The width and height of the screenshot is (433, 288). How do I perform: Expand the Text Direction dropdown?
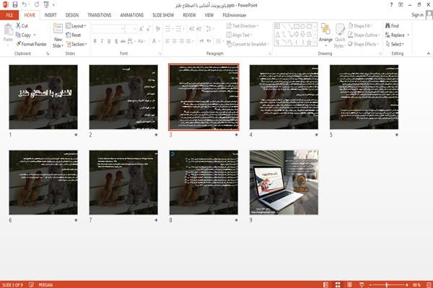pos(242,26)
